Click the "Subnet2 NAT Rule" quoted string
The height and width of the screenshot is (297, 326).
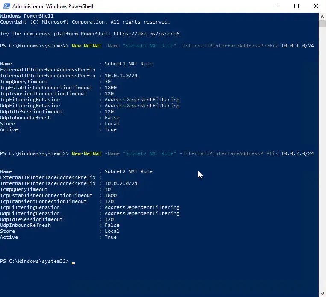[149, 153]
